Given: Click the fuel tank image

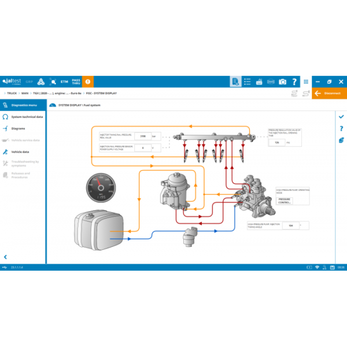Looking at the screenshot, I should coord(99,230).
